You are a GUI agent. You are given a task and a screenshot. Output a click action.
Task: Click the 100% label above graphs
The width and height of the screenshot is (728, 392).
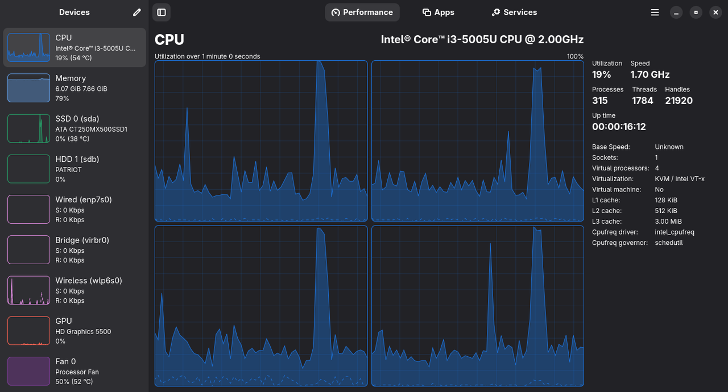[x=575, y=56]
